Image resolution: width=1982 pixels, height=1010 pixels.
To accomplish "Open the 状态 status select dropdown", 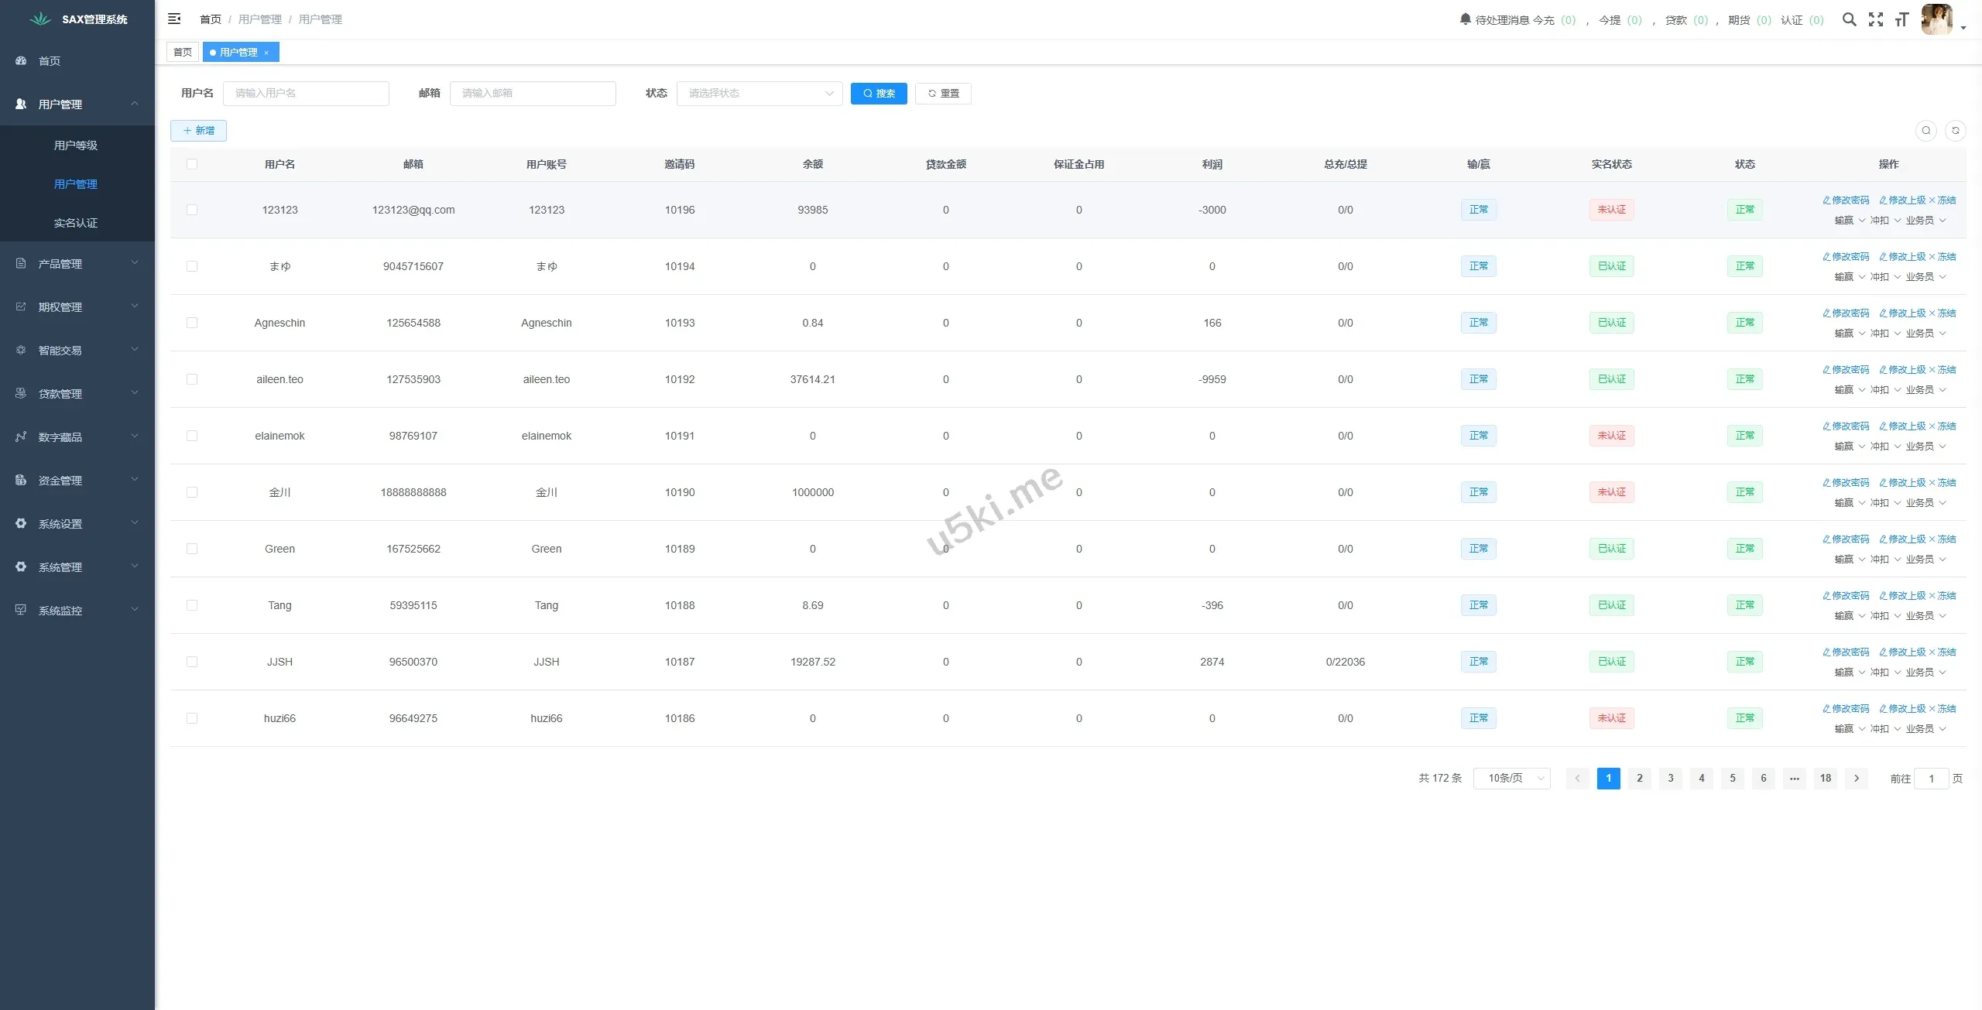I will pyautogui.click(x=759, y=94).
